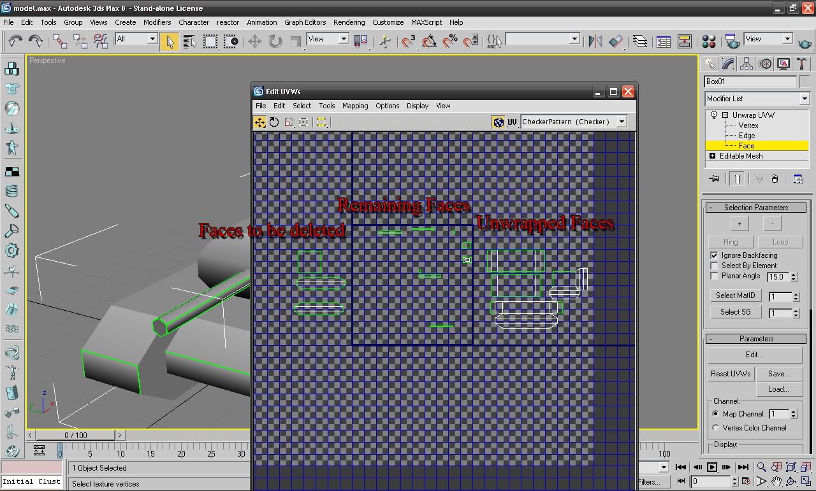Open the MAXScript menu
This screenshot has width=816, height=491.
tap(426, 22)
